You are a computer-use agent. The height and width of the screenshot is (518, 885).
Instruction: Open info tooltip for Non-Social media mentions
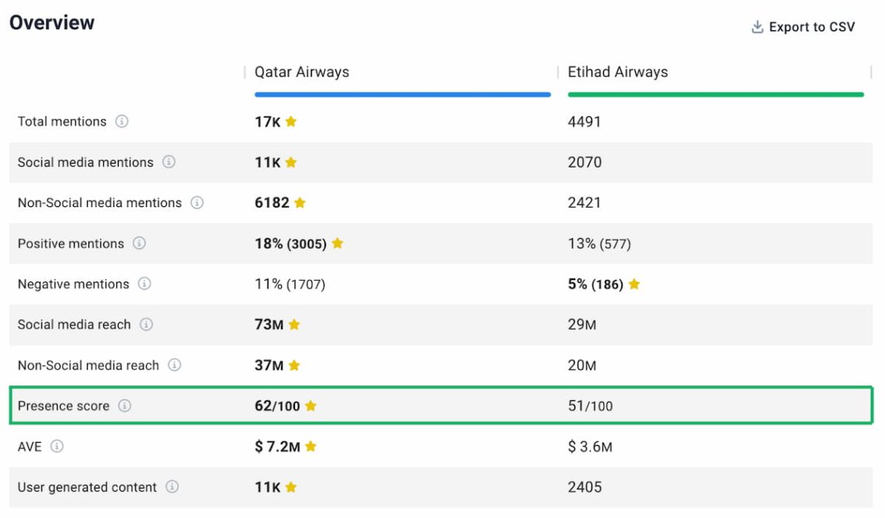coord(197,203)
